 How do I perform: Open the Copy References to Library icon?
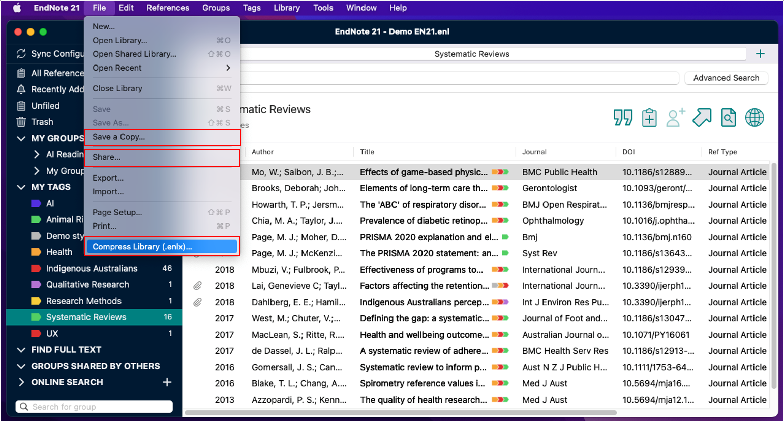pos(649,117)
